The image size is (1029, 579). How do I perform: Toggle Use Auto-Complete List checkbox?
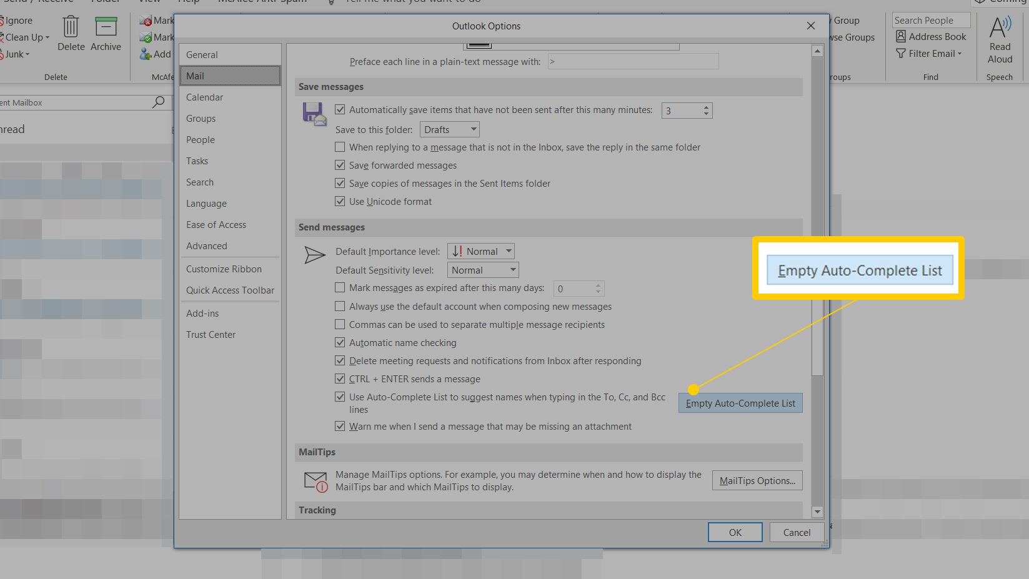click(x=340, y=397)
